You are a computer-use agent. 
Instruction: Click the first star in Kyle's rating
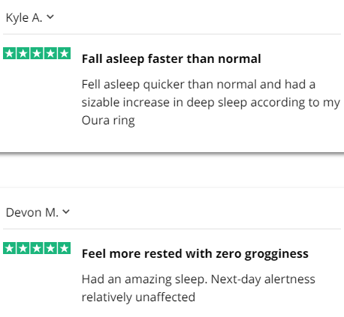[9, 53]
